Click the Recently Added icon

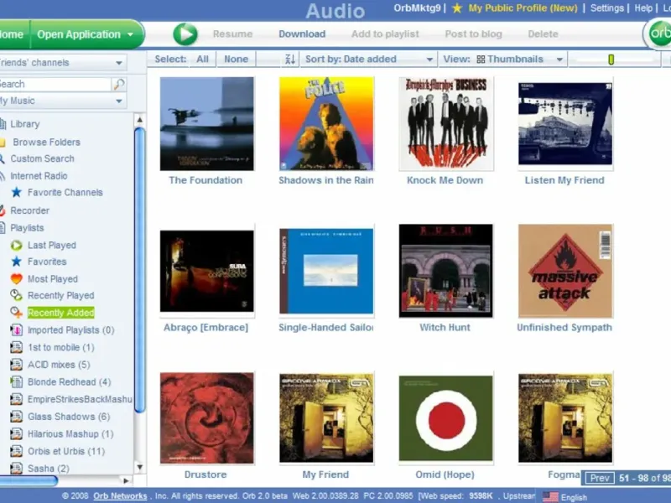[x=16, y=313]
